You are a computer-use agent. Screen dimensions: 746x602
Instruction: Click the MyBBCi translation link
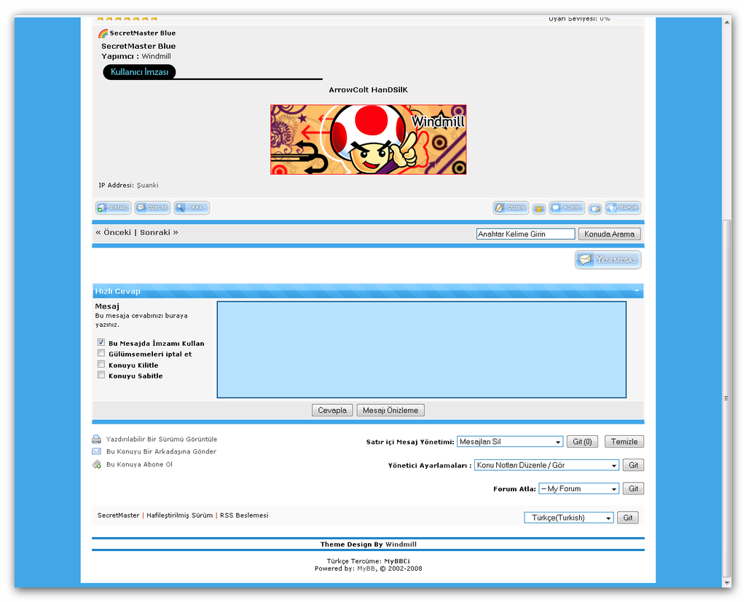[397, 561]
